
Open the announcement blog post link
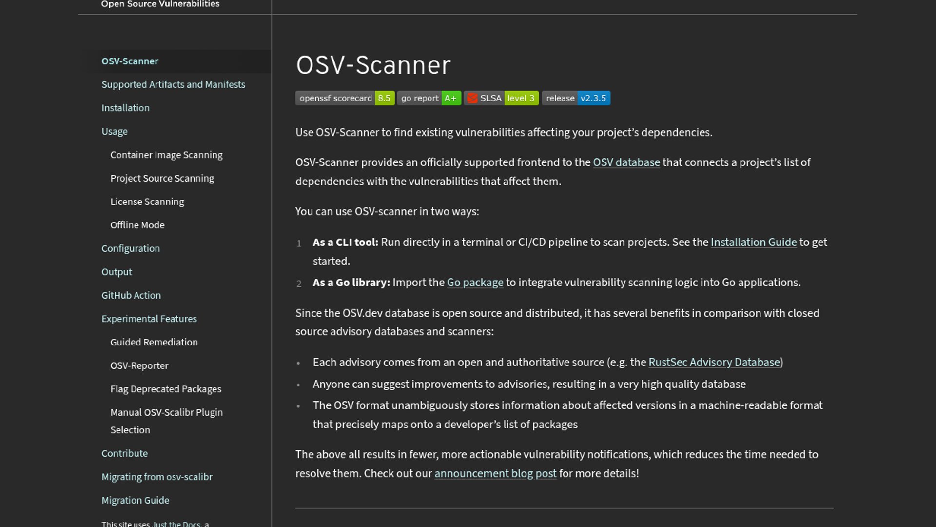click(495, 474)
